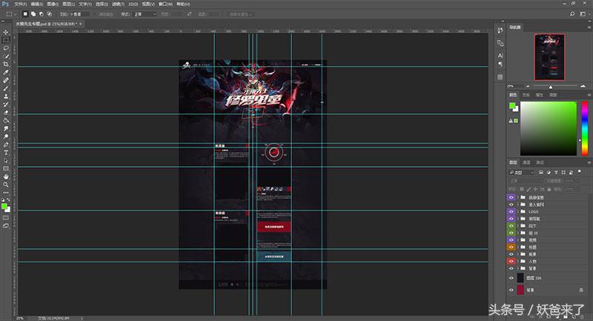Image resolution: width=593 pixels, height=321 pixels.
Task: Open the 滤镜 (Filter) menu
Action: click(x=116, y=4)
